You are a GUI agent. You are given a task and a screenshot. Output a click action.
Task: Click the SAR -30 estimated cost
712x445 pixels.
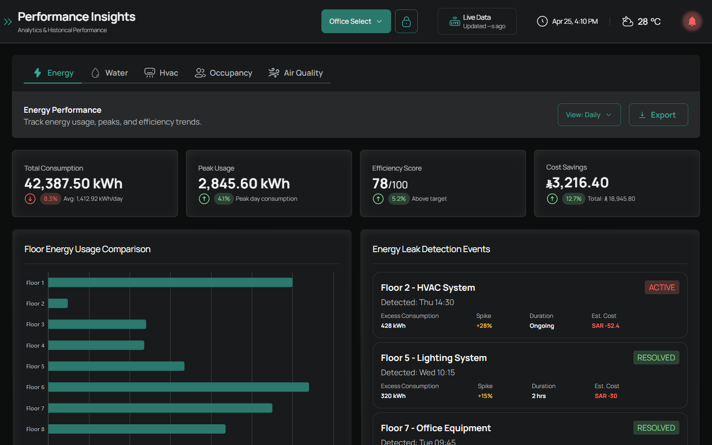(606, 396)
